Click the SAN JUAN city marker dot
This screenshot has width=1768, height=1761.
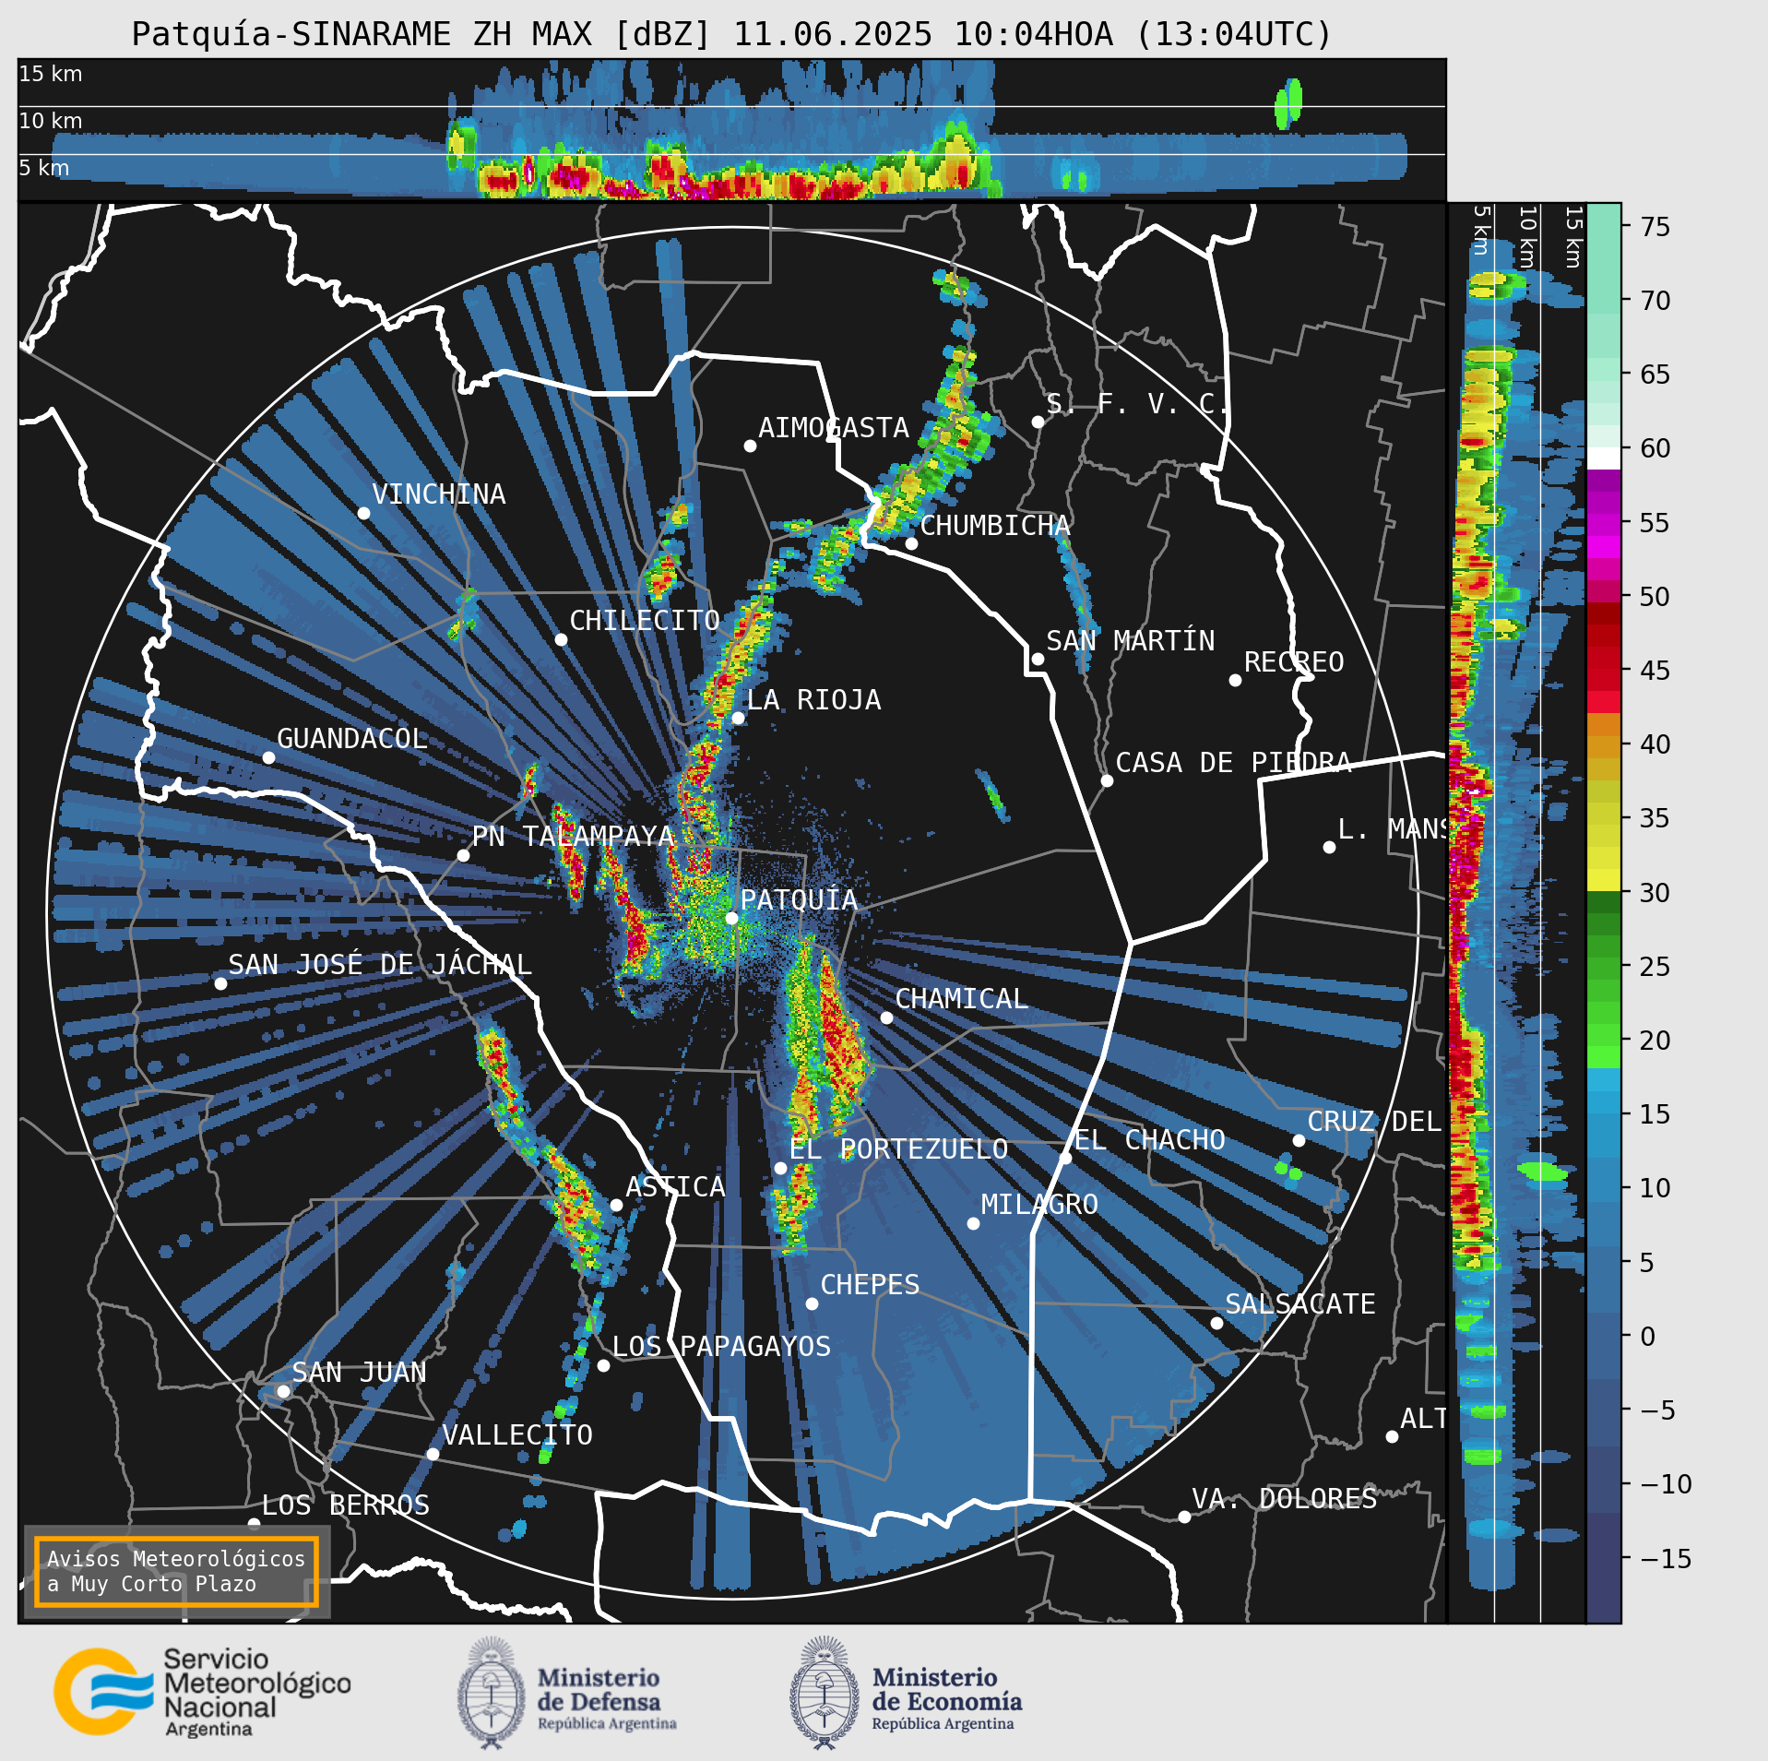(283, 1391)
